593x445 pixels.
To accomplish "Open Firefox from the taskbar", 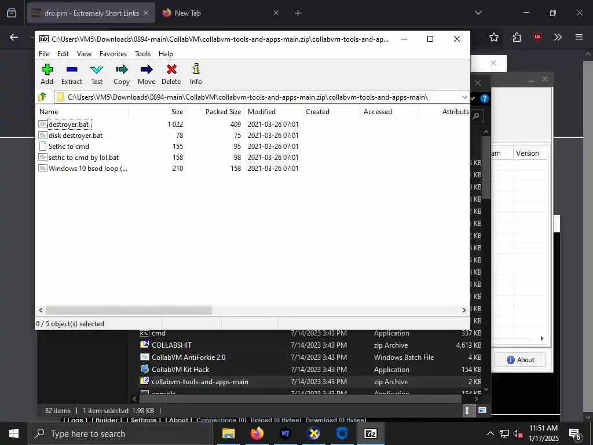I will pyautogui.click(x=257, y=433).
